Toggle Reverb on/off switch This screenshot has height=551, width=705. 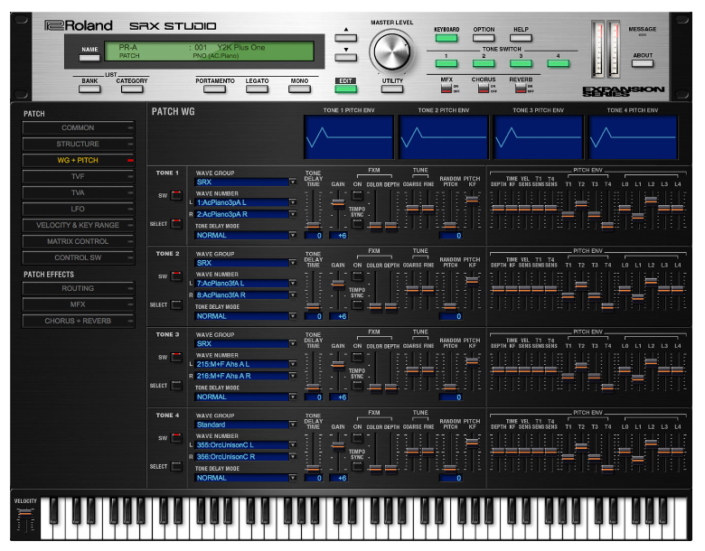[521, 89]
